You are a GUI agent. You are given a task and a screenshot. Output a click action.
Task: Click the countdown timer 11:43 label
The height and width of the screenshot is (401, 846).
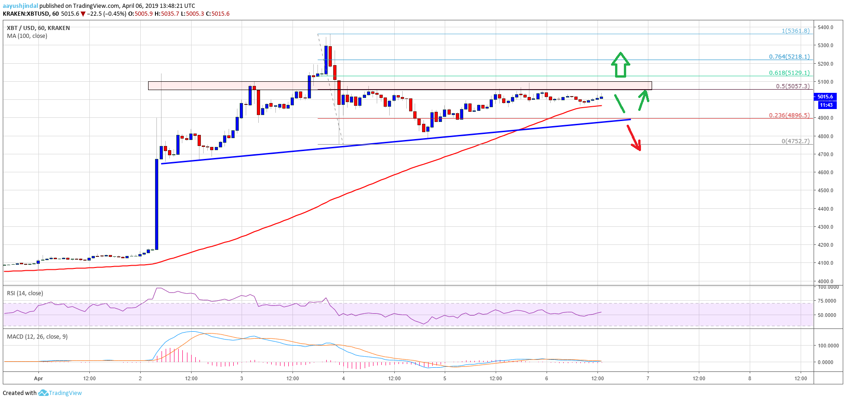(x=826, y=105)
